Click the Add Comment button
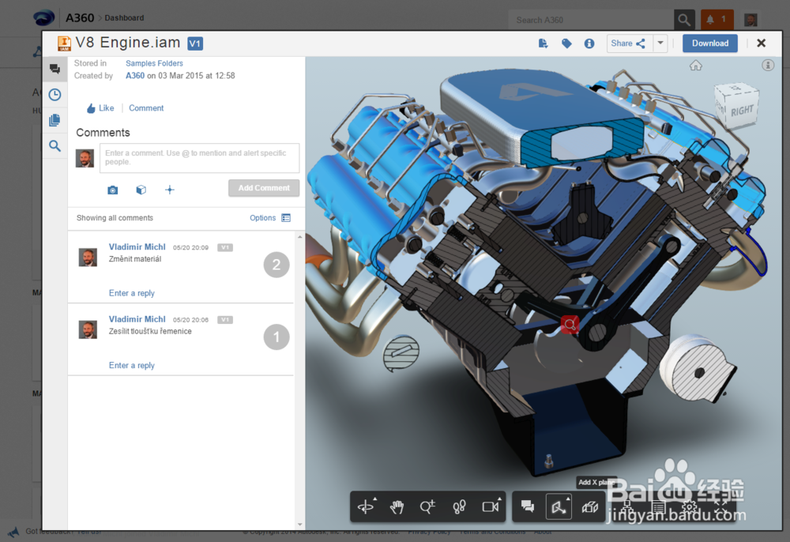The image size is (790, 542). click(x=264, y=188)
